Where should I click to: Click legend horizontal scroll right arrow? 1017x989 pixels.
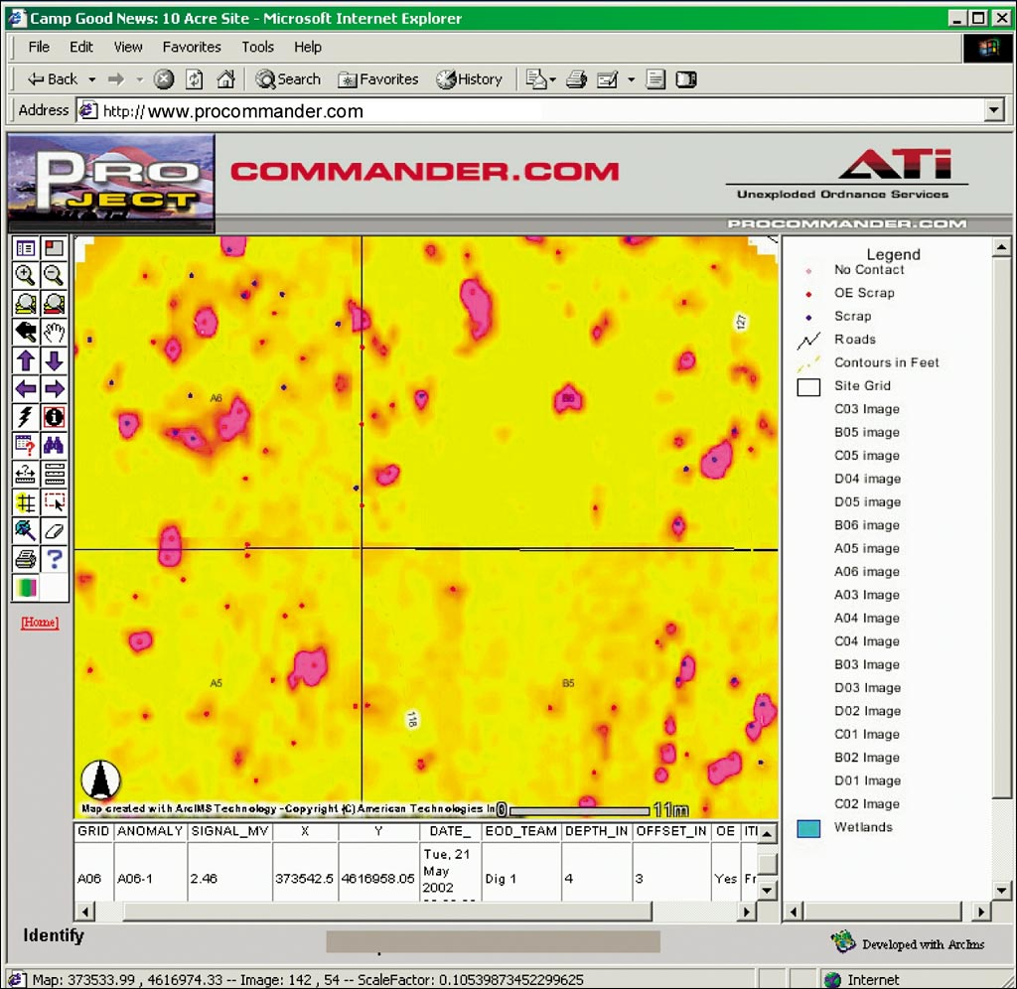coord(981,912)
